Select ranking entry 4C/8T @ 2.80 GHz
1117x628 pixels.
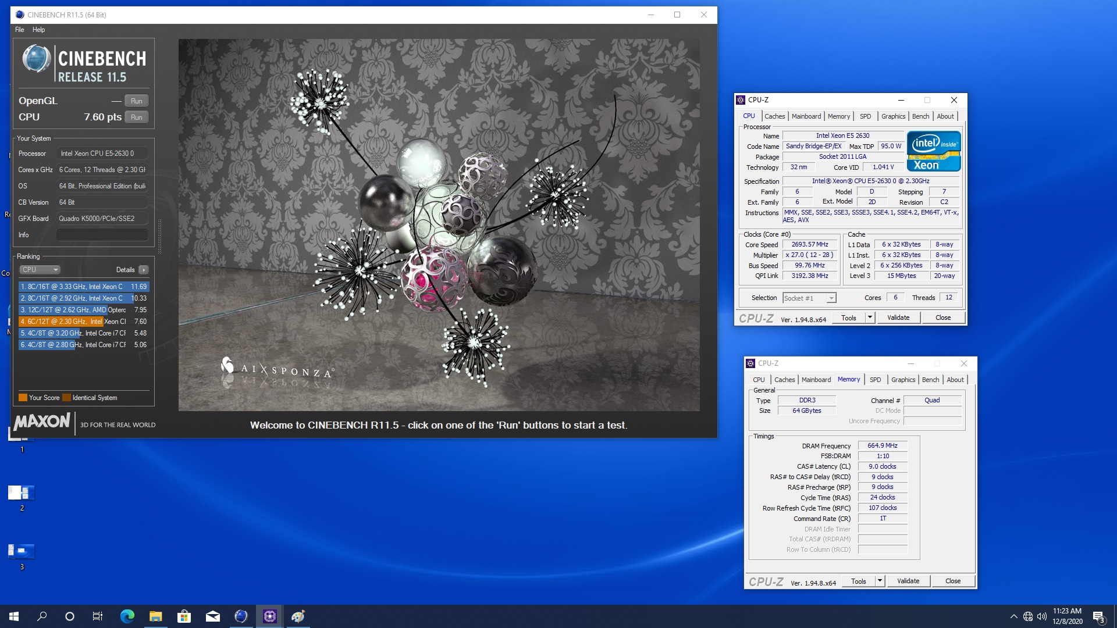pos(84,345)
